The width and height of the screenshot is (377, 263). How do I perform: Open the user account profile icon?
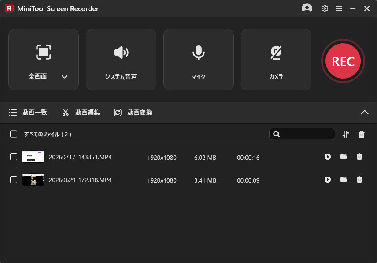tap(307, 8)
